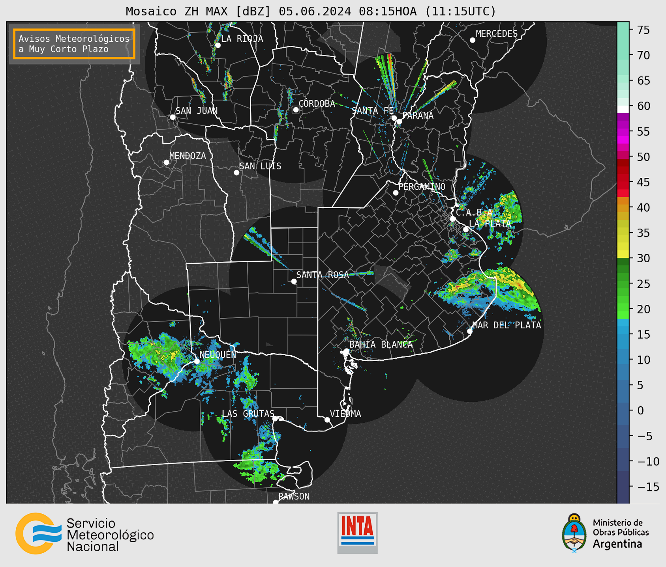This screenshot has width=666, height=567.
Task: Click the INTA logo
Action: tap(357, 533)
